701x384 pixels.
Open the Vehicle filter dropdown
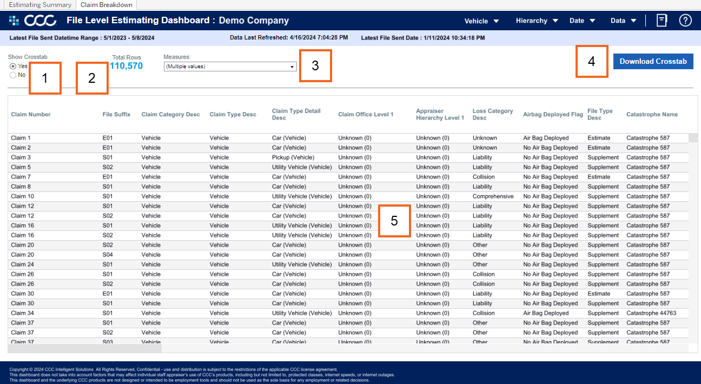click(481, 21)
